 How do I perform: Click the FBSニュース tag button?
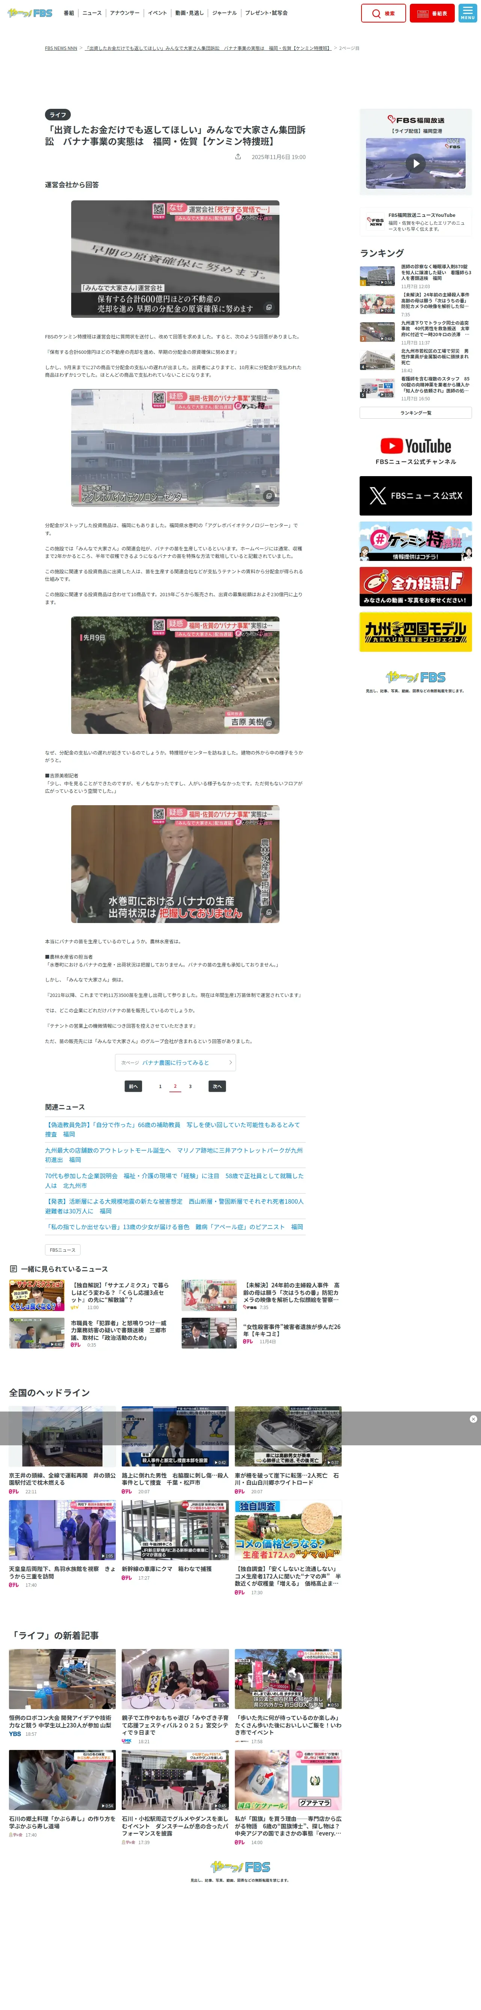tap(62, 1250)
